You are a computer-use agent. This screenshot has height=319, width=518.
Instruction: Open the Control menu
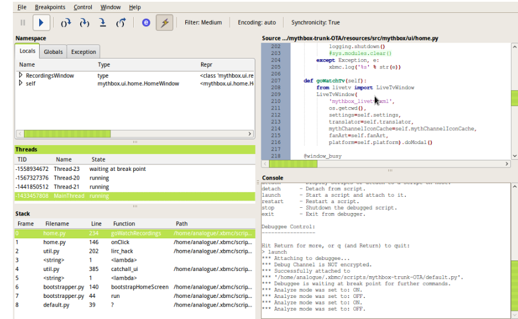83,7
